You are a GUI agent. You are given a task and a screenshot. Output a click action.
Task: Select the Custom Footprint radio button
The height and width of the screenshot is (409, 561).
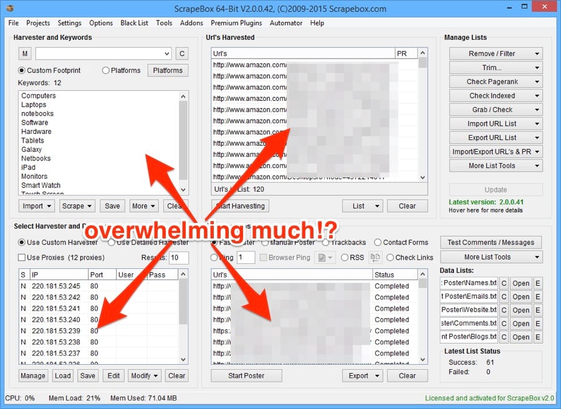22,70
